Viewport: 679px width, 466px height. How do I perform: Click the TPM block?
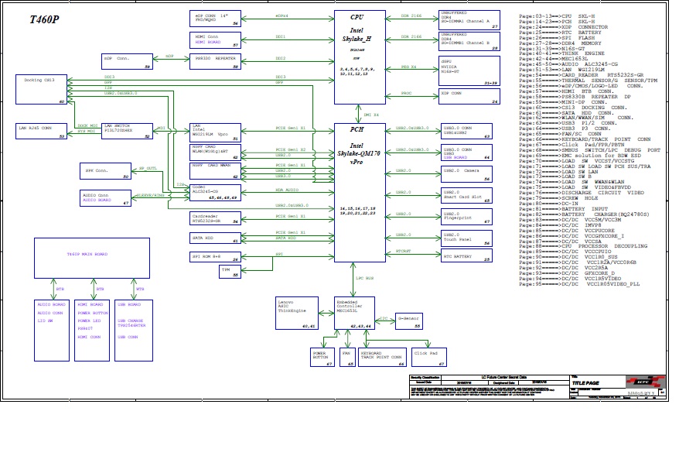[x=230, y=272]
